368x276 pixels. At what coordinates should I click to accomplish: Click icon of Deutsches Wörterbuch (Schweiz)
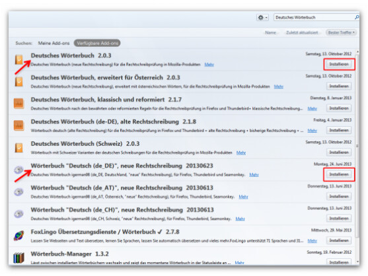click(x=18, y=148)
